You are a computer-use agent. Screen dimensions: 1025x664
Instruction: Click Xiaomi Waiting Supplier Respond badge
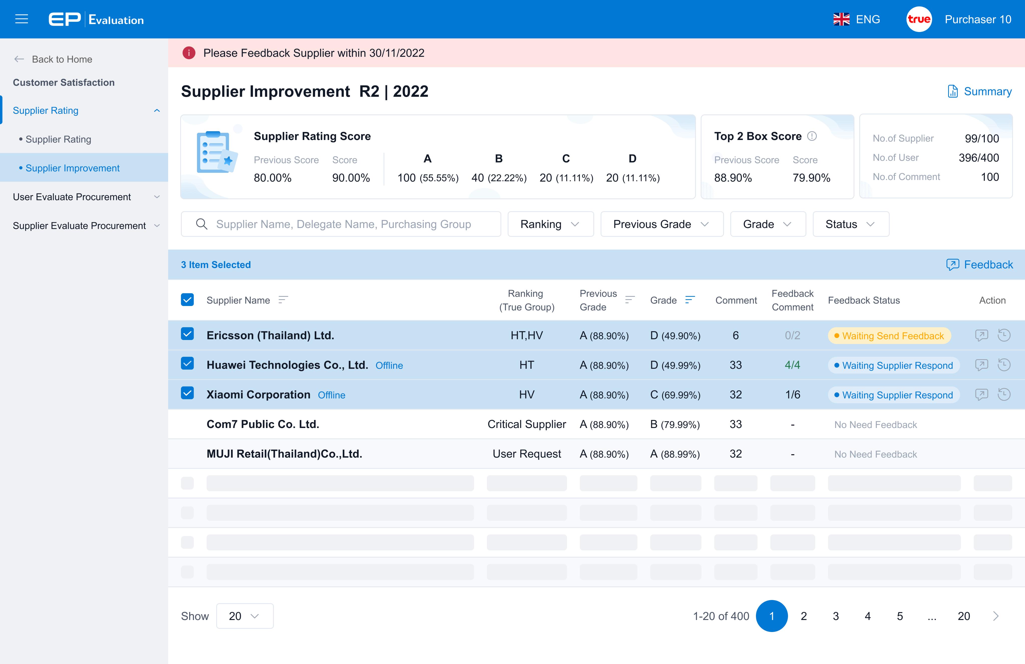(894, 395)
